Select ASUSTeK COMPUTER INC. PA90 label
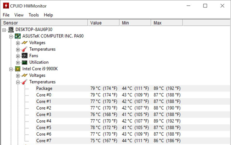Image resolution: width=231 pixels, height=145 pixels. 53,36
